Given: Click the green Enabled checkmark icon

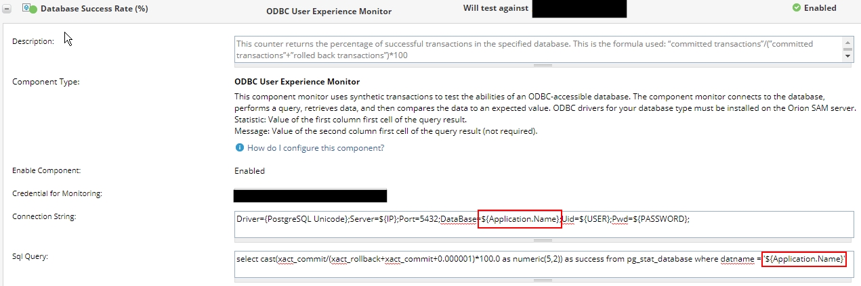Looking at the screenshot, I should [x=796, y=8].
